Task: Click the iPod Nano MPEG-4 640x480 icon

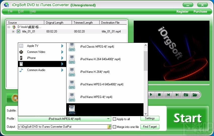Action: tap(72, 85)
